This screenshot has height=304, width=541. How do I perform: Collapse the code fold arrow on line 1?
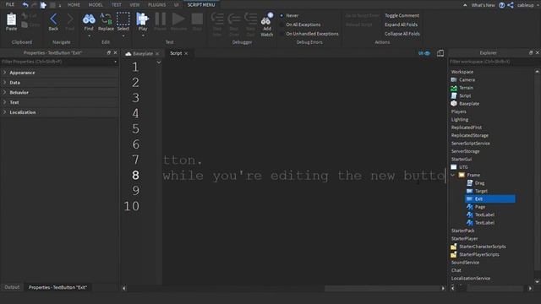(x=159, y=62)
